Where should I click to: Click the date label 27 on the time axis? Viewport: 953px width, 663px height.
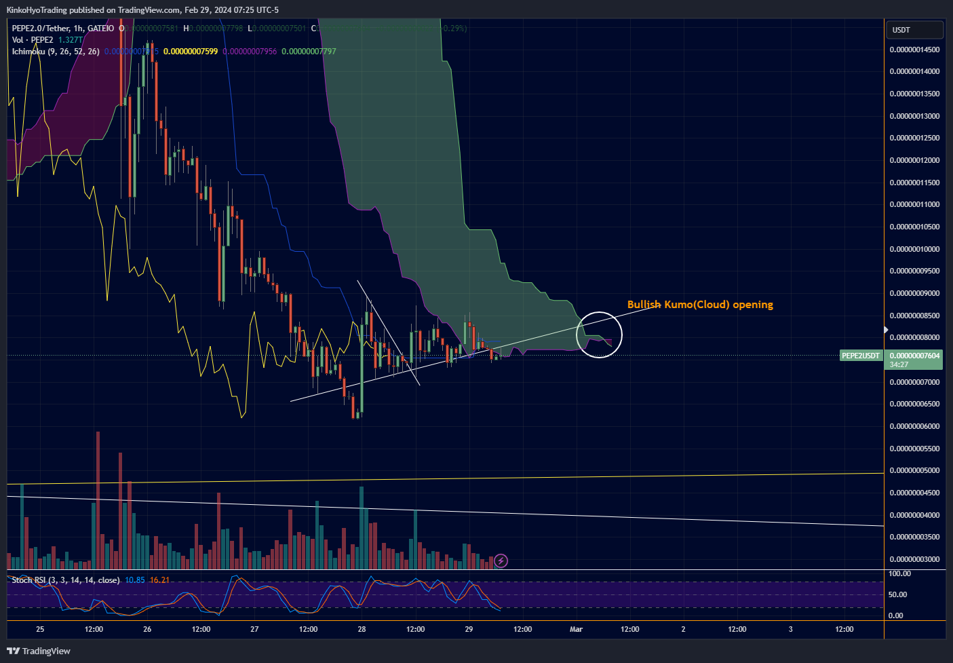point(254,629)
